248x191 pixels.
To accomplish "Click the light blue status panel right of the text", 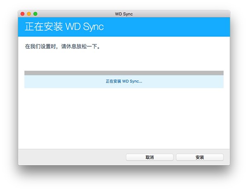I will point(186,81).
